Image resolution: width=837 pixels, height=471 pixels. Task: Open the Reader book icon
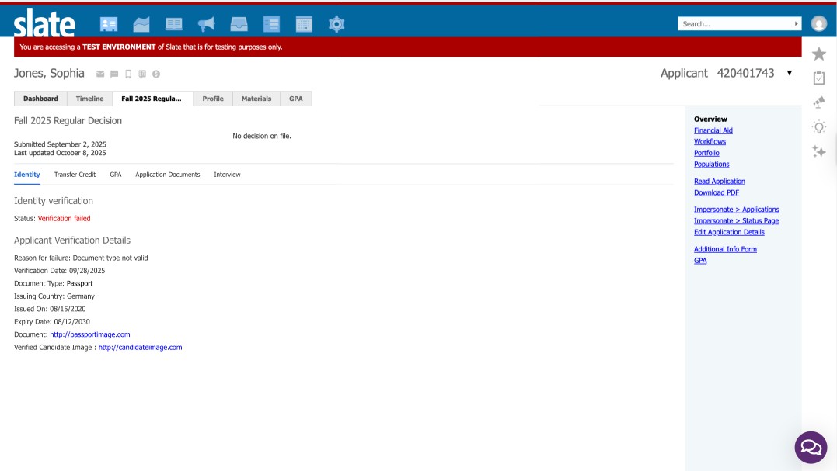coord(173,24)
